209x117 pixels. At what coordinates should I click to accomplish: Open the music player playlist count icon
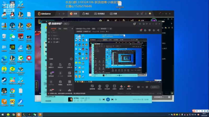pos(146,99)
